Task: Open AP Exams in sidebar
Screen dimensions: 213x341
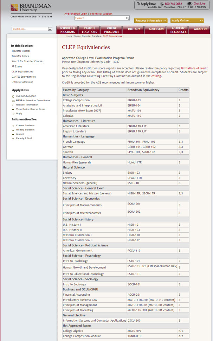Action: tap(17, 66)
